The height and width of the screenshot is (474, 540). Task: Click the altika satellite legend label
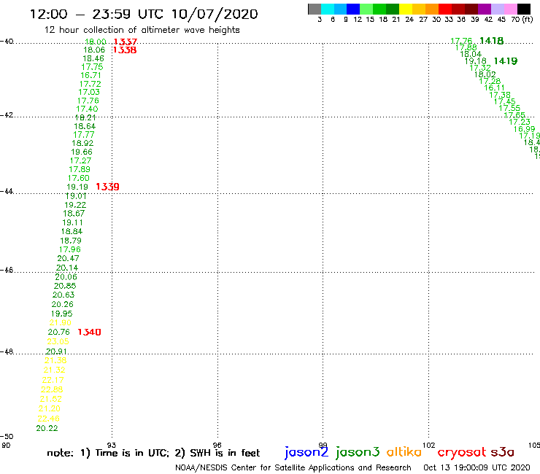(404, 451)
